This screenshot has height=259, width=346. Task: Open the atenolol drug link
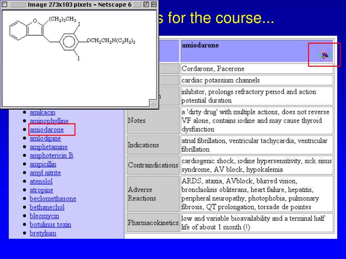[x=41, y=181]
